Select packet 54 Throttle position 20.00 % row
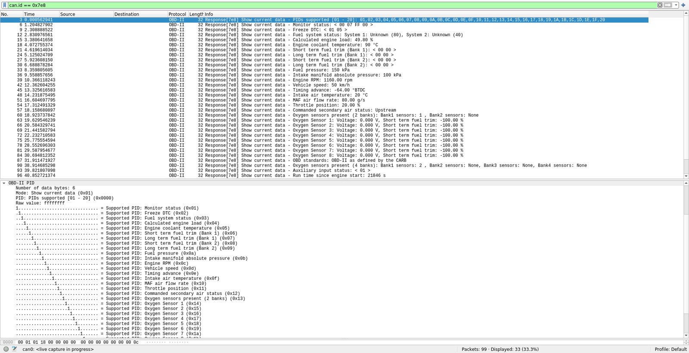689x353 pixels. [324, 105]
